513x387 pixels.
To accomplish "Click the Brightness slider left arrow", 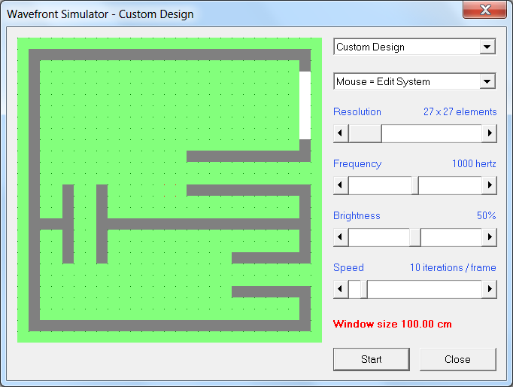I will click(341, 237).
